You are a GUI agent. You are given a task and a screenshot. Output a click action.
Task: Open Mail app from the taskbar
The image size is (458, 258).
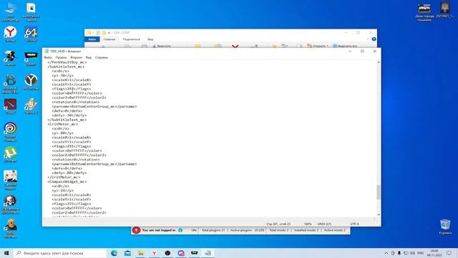click(x=127, y=253)
